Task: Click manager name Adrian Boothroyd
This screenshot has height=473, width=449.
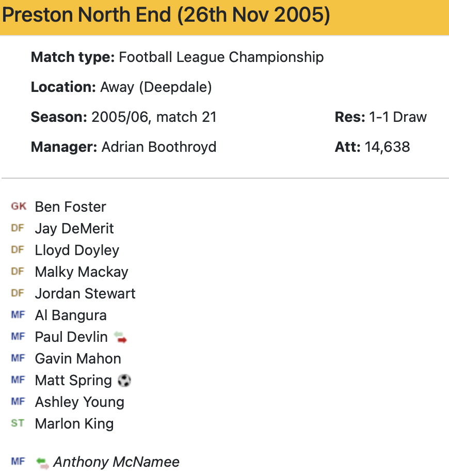Action: click(x=159, y=147)
